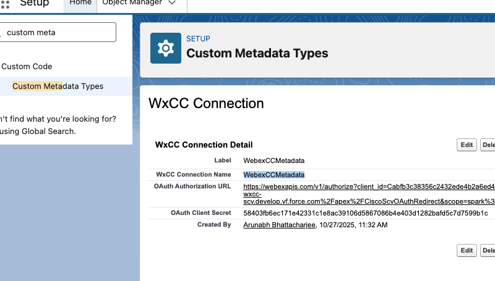495x281 pixels.
Task: Open the Object Manager tab
Action: (x=132, y=2)
